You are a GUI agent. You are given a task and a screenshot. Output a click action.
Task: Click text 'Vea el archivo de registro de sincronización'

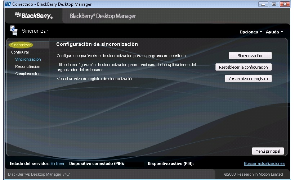tap(95, 79)
